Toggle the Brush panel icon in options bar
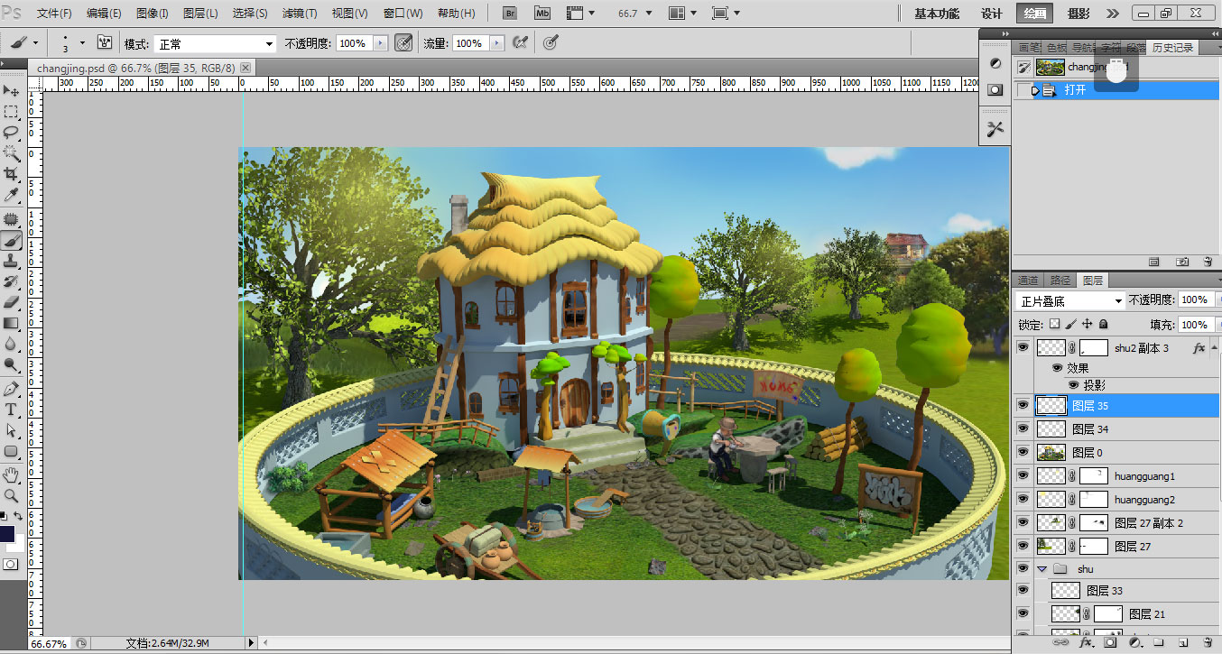1222x654 pixels. click(x=105, y=42)
